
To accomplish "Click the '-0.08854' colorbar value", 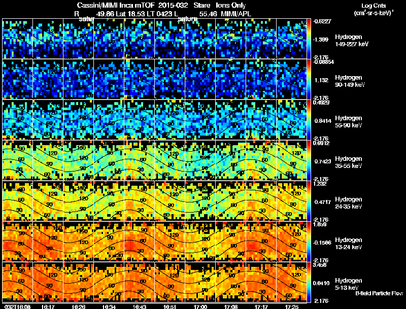I will click(x=323, y=62).
